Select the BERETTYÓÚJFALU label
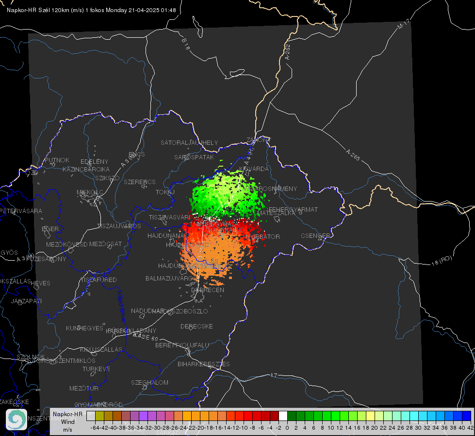The height and width of the screenshot is (436, 475). click(182, 345)
